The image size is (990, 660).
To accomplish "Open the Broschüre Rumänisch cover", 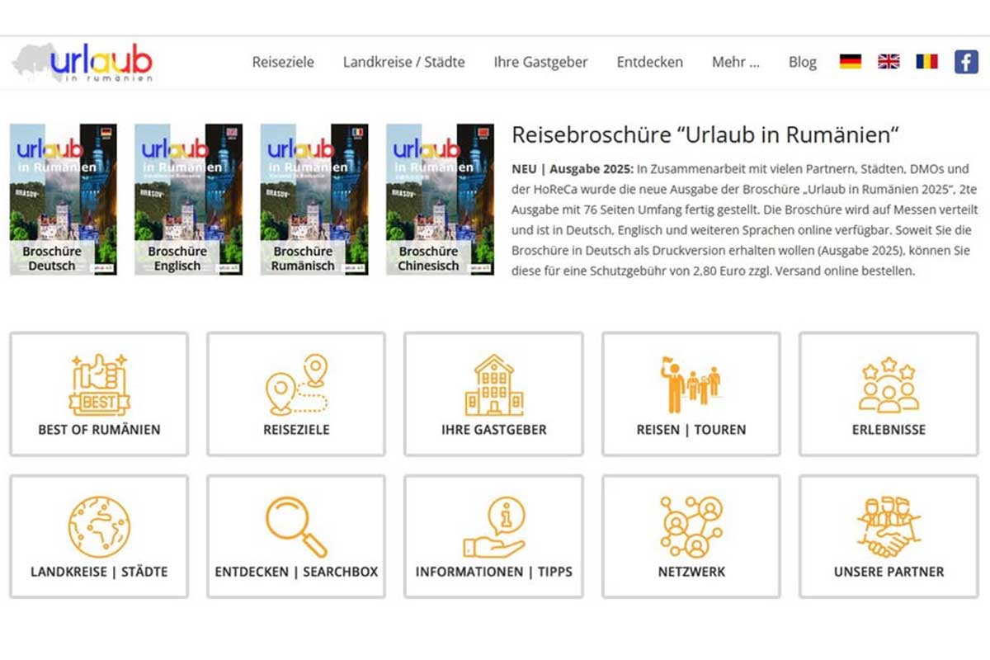I will point(314,200).
